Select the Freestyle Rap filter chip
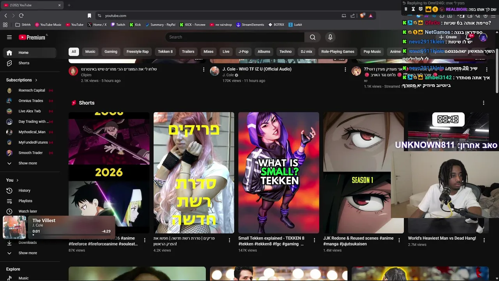Screen dimensions: 499x281 point(138,52)
